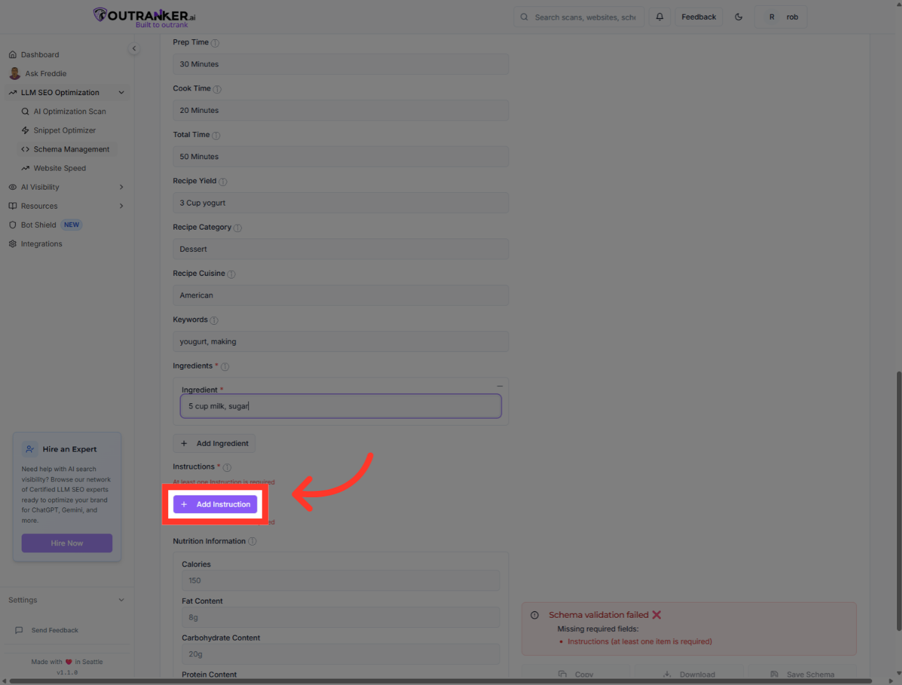The width and height of the screenshot is (902, 685).
Task: Click the Website Speed graph icon
Action: [25, 168]
